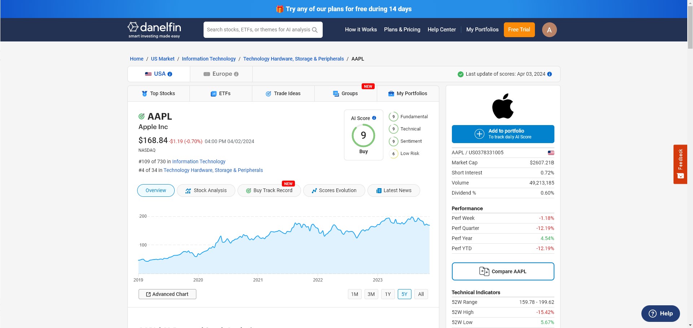This screenshot has height=328, width=693.
Task: Open the Scores Evolution section
Action: tap(334, 190)
